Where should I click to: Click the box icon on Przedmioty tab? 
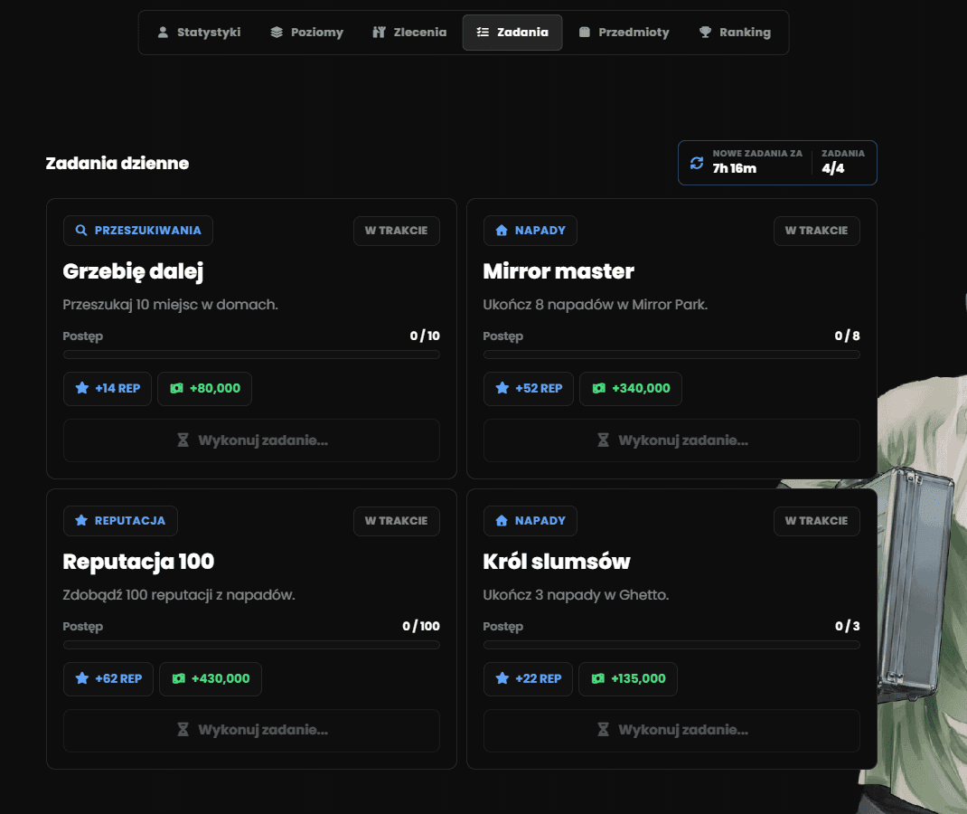tap(585, 32)
